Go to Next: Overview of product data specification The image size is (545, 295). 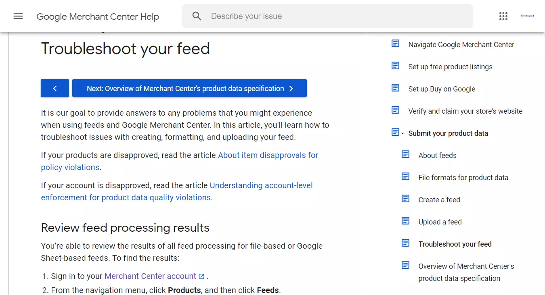(189, 88)
